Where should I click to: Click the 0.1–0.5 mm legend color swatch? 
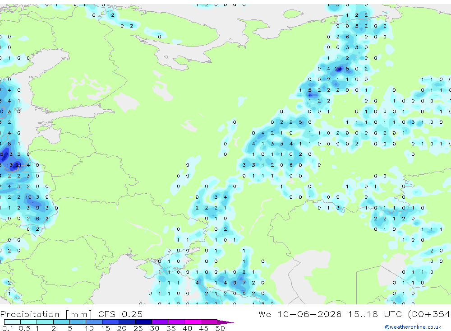tap(12, 322)
